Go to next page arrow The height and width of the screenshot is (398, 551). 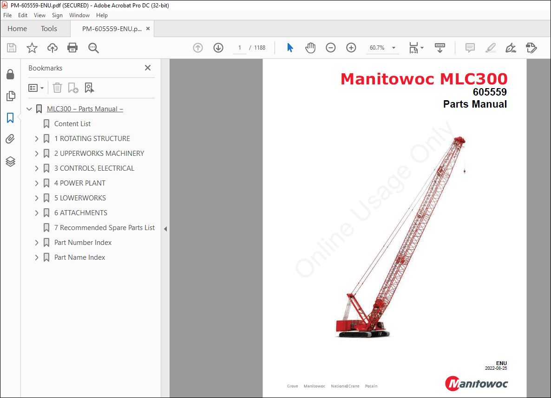click(218, 48)
